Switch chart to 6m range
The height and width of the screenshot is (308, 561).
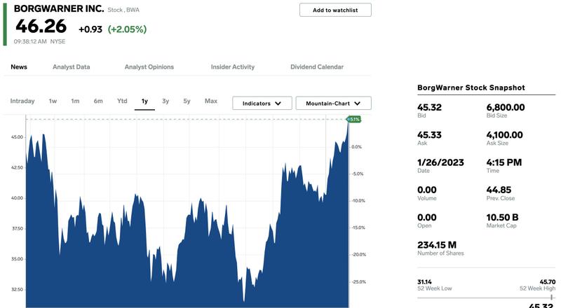98,101
